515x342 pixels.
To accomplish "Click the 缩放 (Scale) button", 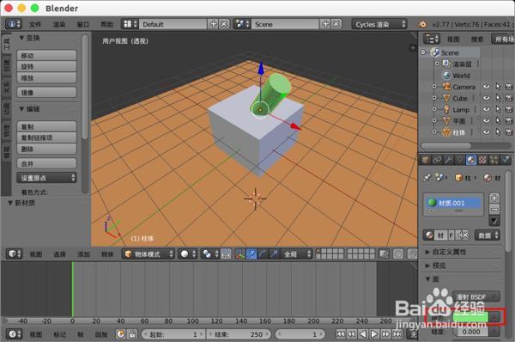I will 46,77.
